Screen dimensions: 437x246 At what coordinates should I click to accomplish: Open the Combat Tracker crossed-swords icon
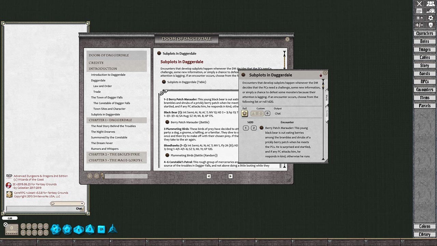tap(419, 3)
